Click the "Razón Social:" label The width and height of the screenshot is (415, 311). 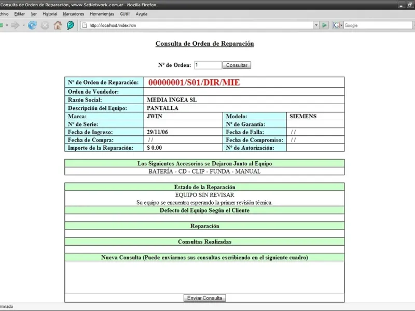(x=85, y=100)
